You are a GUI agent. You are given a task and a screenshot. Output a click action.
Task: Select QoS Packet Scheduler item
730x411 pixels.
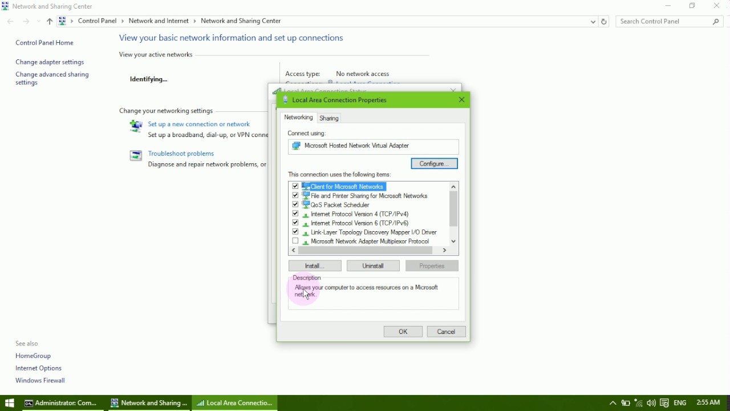[x=340, y=205]
